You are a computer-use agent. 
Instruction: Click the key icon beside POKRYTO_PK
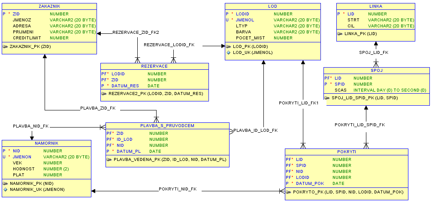289,192
